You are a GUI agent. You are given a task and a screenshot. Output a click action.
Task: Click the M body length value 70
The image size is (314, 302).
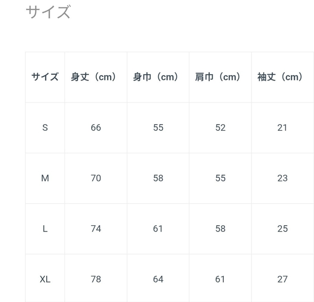(96, 178)
